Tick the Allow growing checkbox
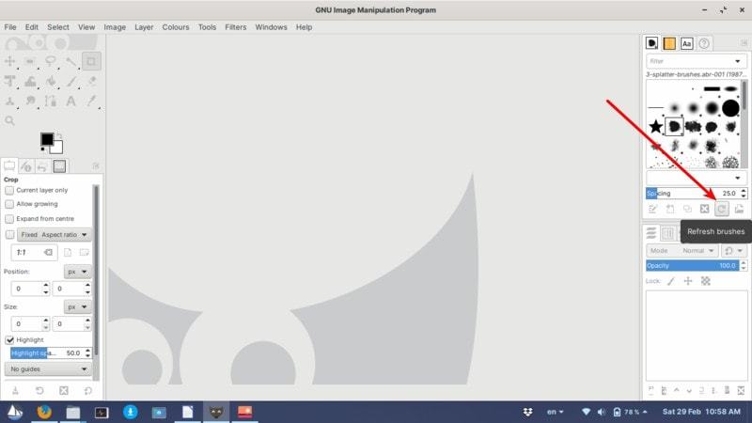Image resolution: width=752 pixels, height=423 pixels. (10, 204)
